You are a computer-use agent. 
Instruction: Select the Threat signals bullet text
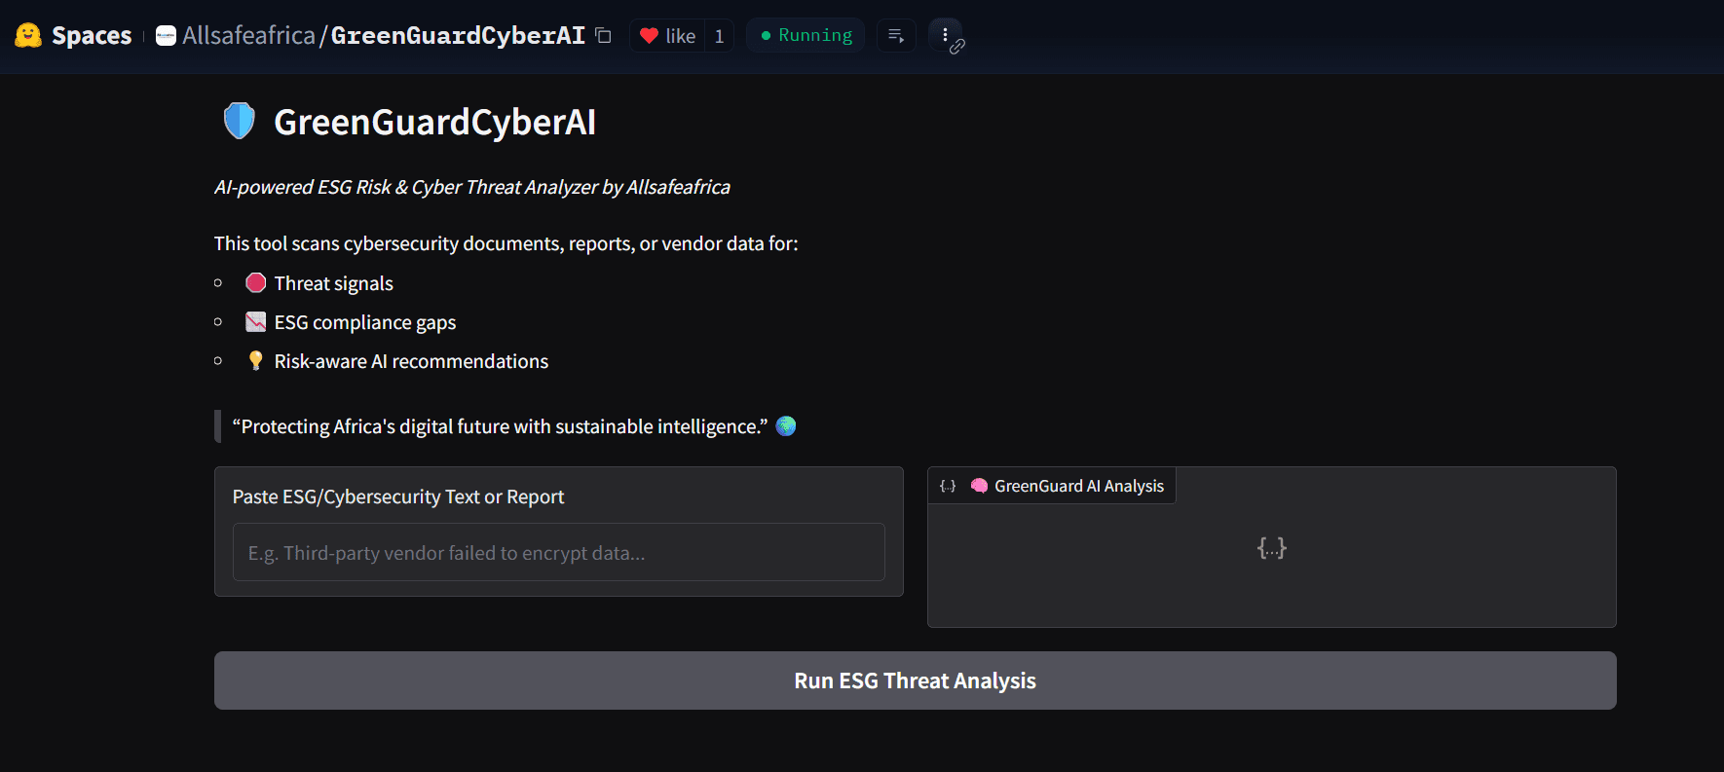(x=334, y=283)
